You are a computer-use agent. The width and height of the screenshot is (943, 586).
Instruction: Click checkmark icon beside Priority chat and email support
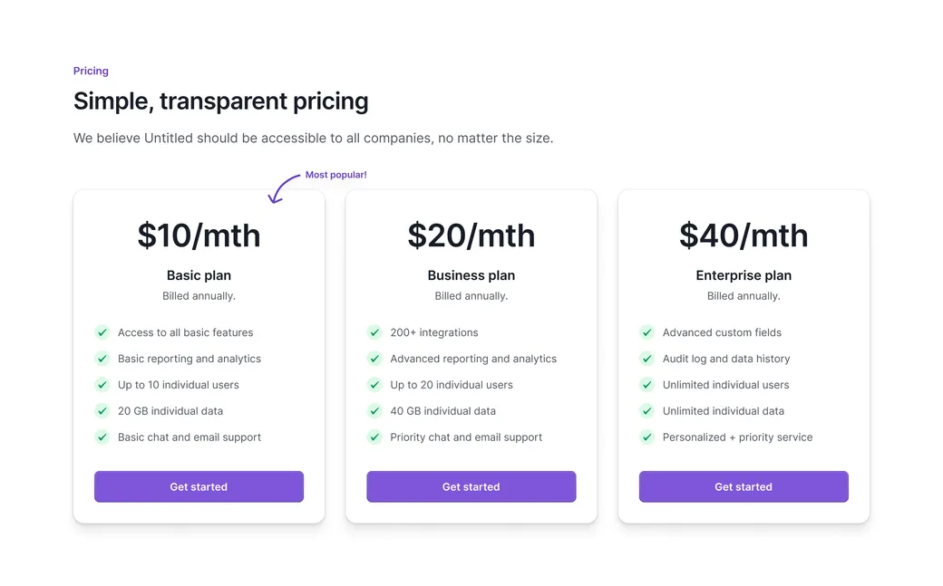(374, 437)
